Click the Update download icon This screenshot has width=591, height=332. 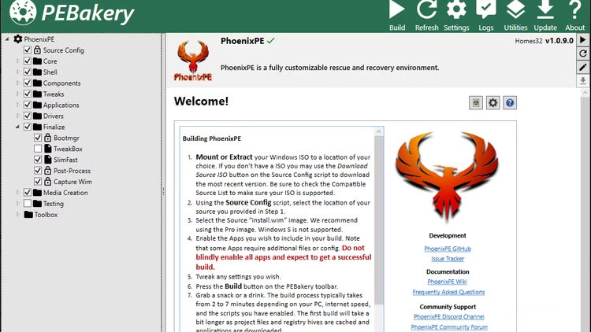pos(545,10)
